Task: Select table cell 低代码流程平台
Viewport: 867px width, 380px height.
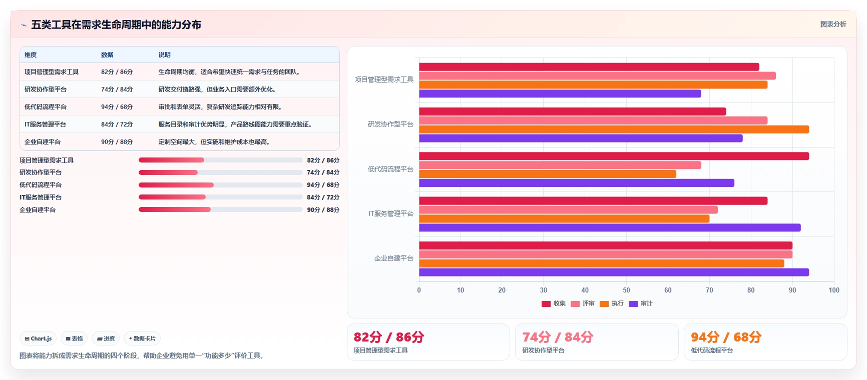Action: [46, 107]
